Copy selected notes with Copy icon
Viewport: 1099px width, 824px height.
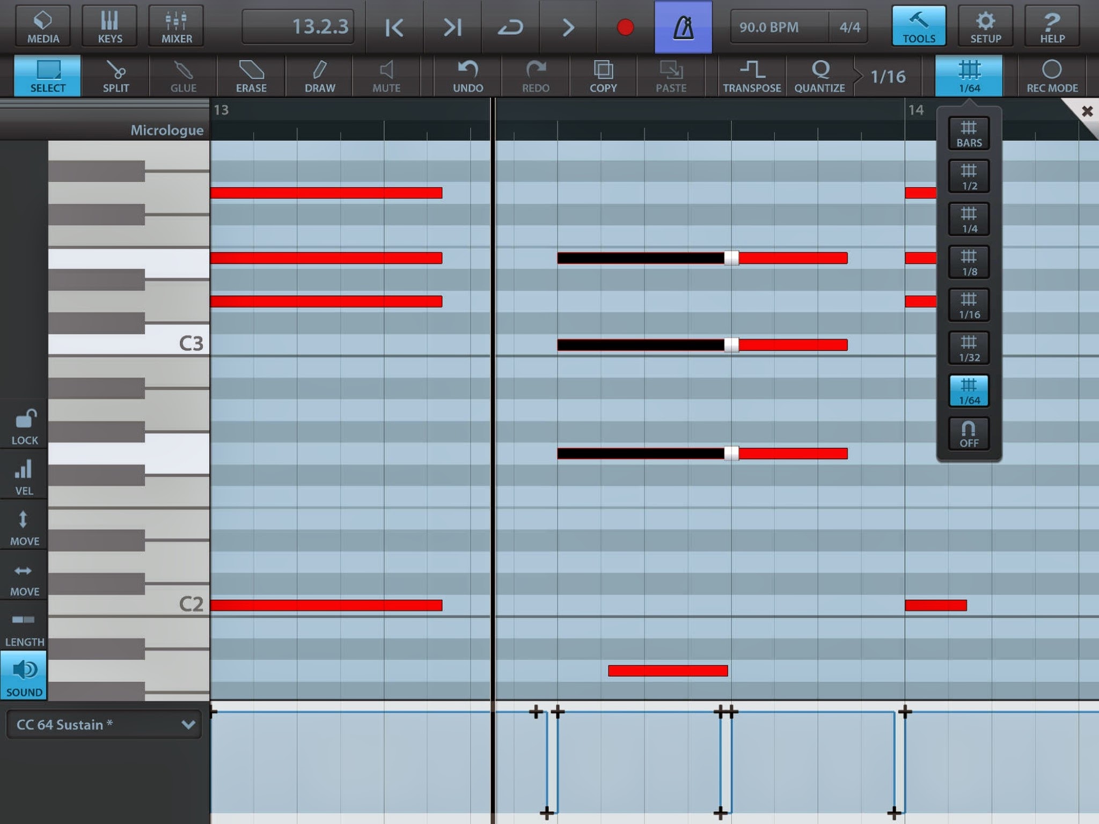[x=603, y=76]
